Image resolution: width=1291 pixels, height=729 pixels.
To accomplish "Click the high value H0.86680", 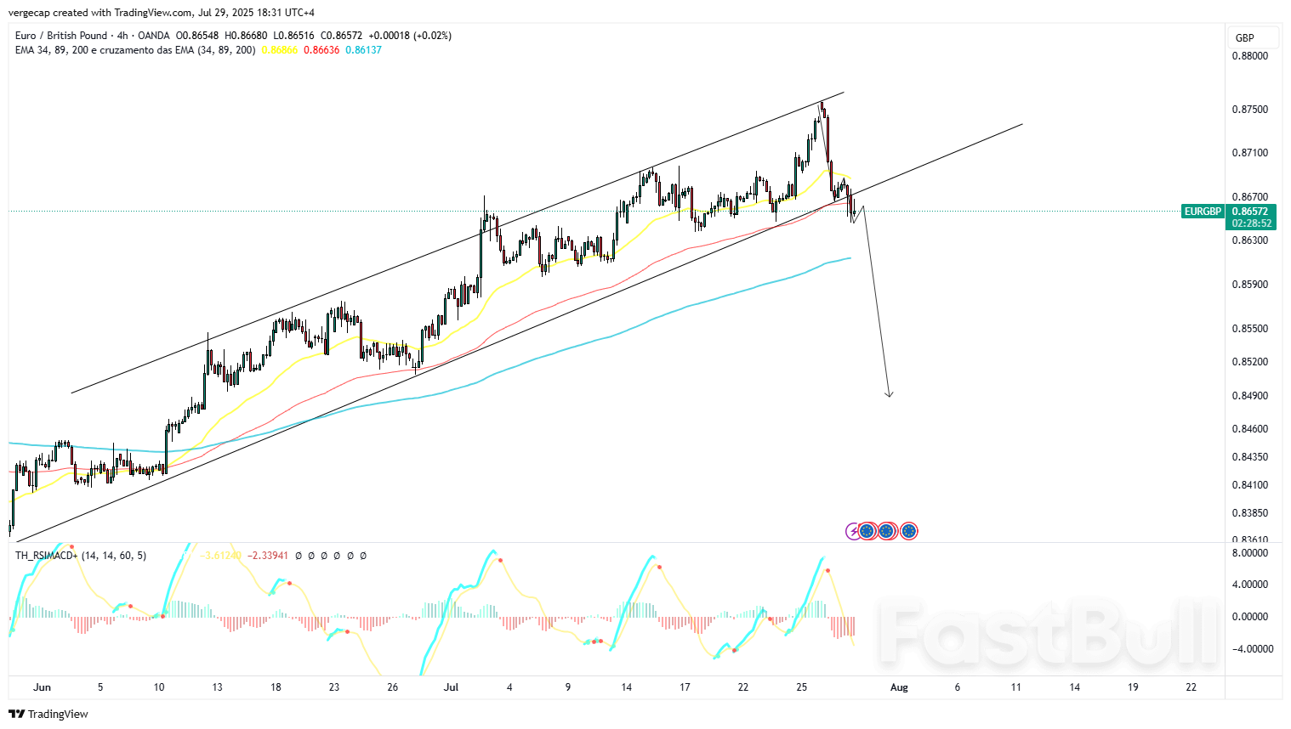I will click(246, 36).
